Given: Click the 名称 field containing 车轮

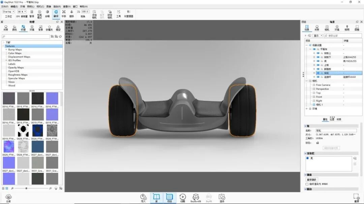Looking at the screenshot, I should (x=336, y=131).
